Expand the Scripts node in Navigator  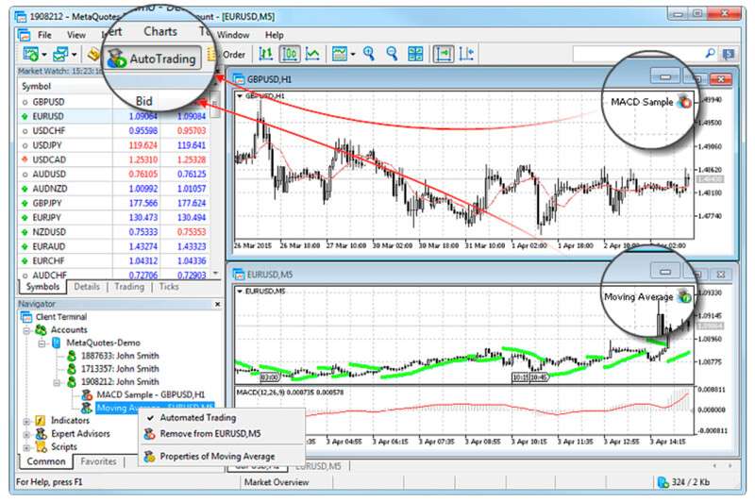pos(26,447)
